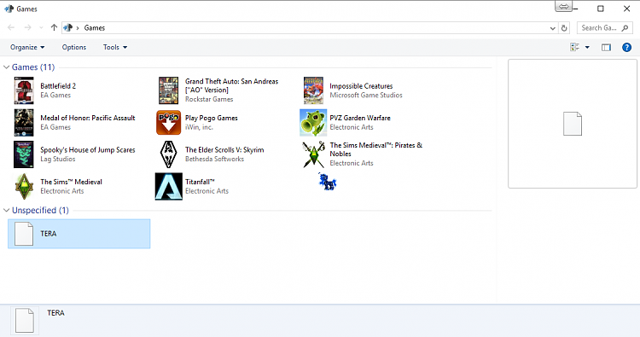Click the TERA file icon in details pane
Viewport: 640px width, 337px height.
coord(25,320)
